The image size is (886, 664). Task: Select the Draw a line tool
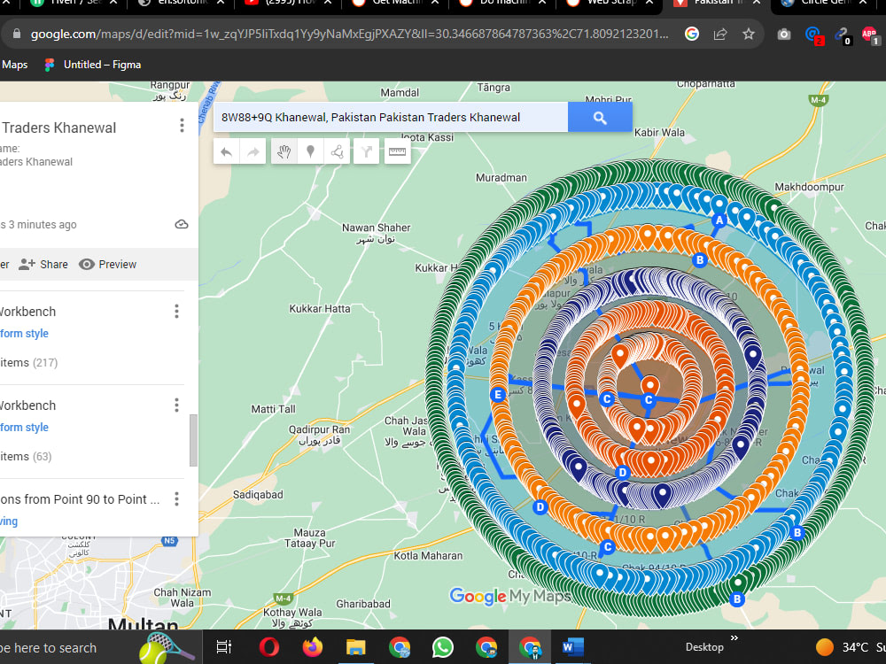coord(337,152)
